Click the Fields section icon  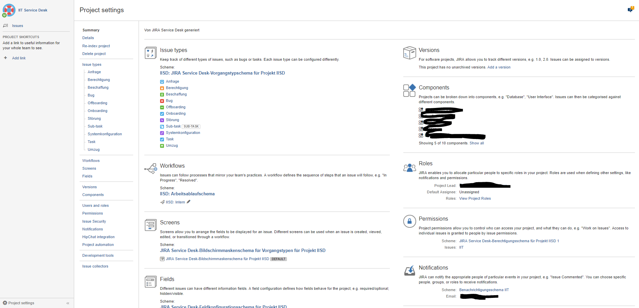[151, 282]
